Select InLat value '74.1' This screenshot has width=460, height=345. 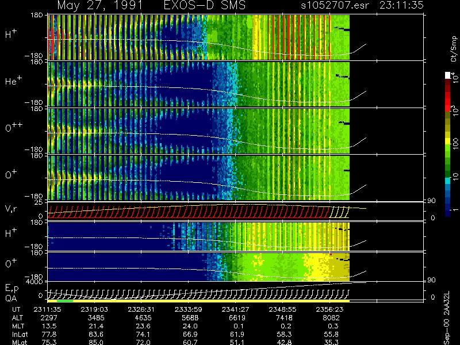(143, 334)
